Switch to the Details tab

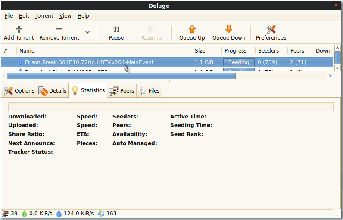pyautogui.click(x=53, y=91)
